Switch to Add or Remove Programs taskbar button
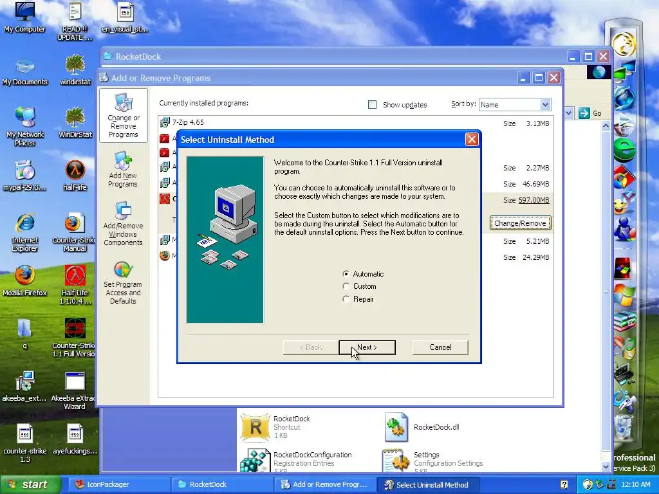 click(x=325, y=484)
